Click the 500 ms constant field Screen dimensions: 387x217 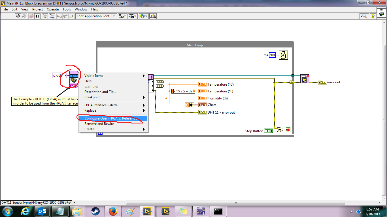click(272, 55)
